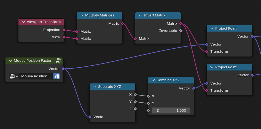This screenshot has height=129, width=261.
Task: Click Separate XYZ's X output socket
Action: click(x=135, y=95)
